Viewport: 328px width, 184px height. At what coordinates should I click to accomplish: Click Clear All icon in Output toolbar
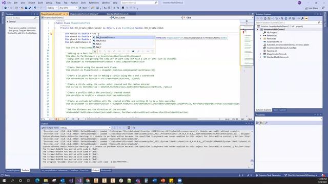pos(129,128)
